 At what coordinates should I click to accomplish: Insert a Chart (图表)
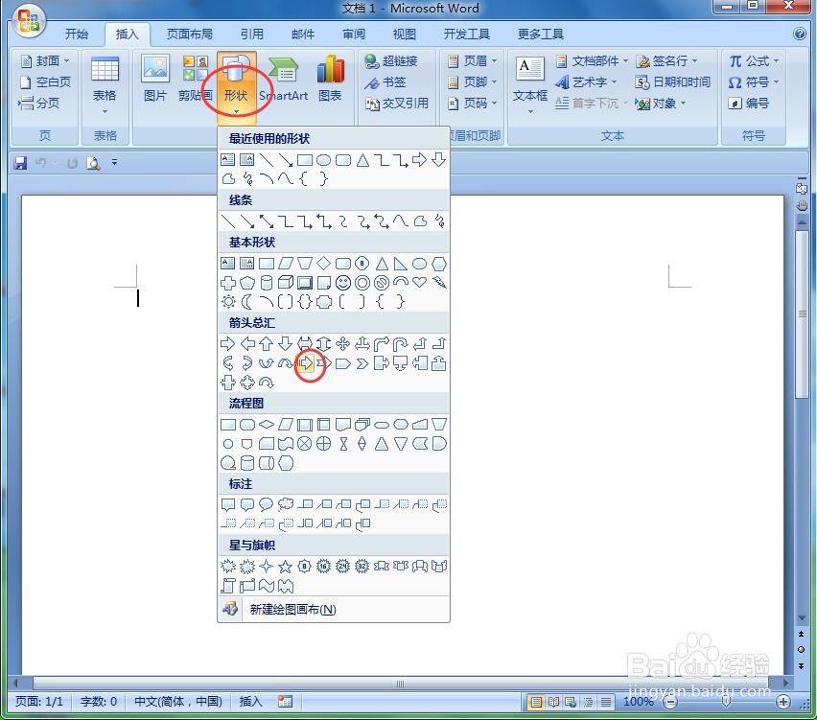click(330, 79)
